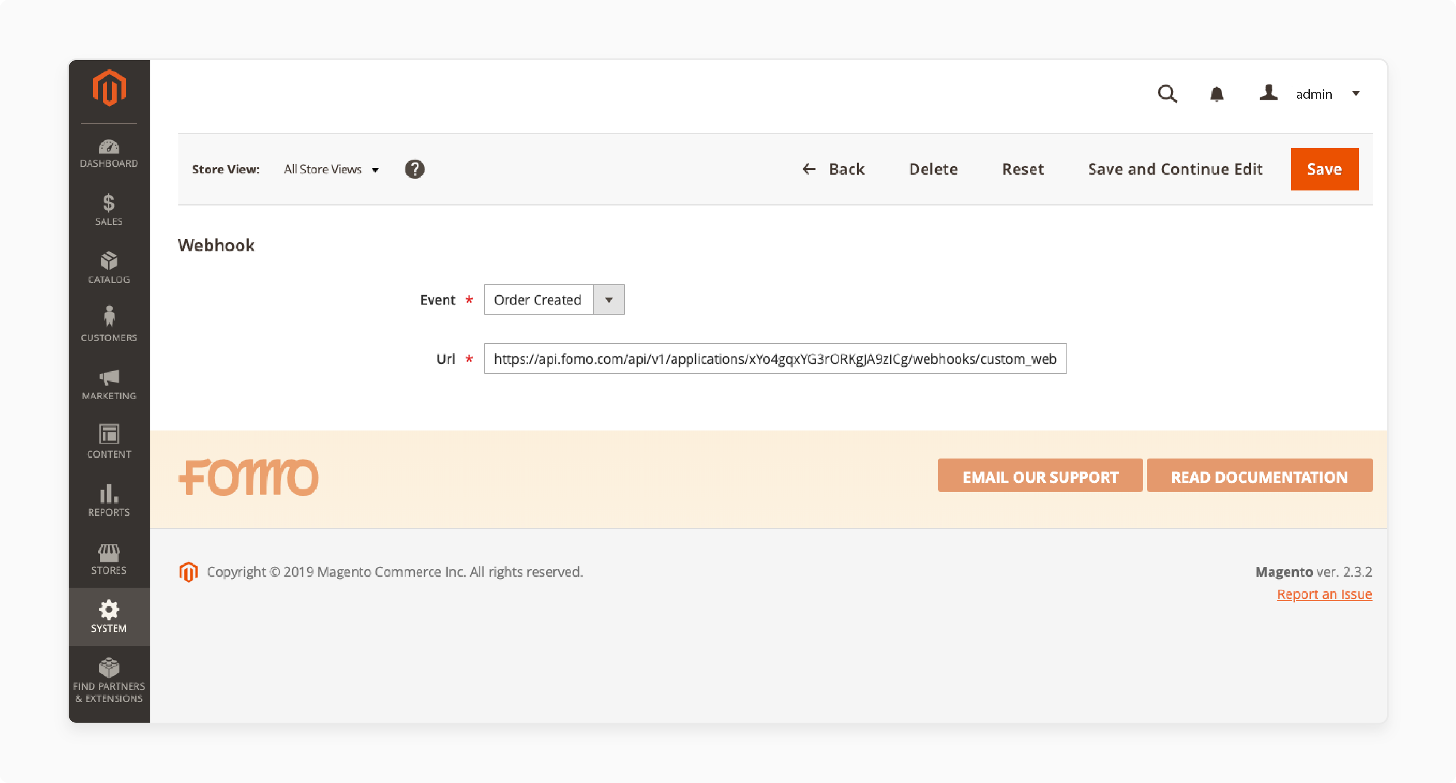
Task: Open the Sales menu
Action: click(x=108, y=210)
